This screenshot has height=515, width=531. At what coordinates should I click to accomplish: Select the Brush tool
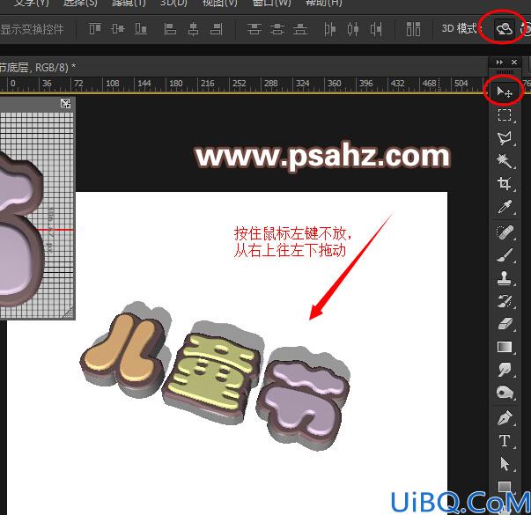[505, 255]
